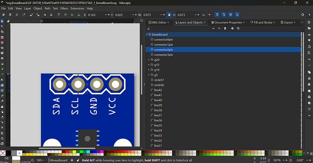Open the search icon in Layers panel

pos(238,28)
